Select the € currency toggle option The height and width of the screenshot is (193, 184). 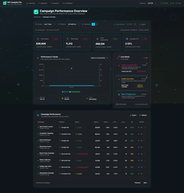[x=96, y=24]
